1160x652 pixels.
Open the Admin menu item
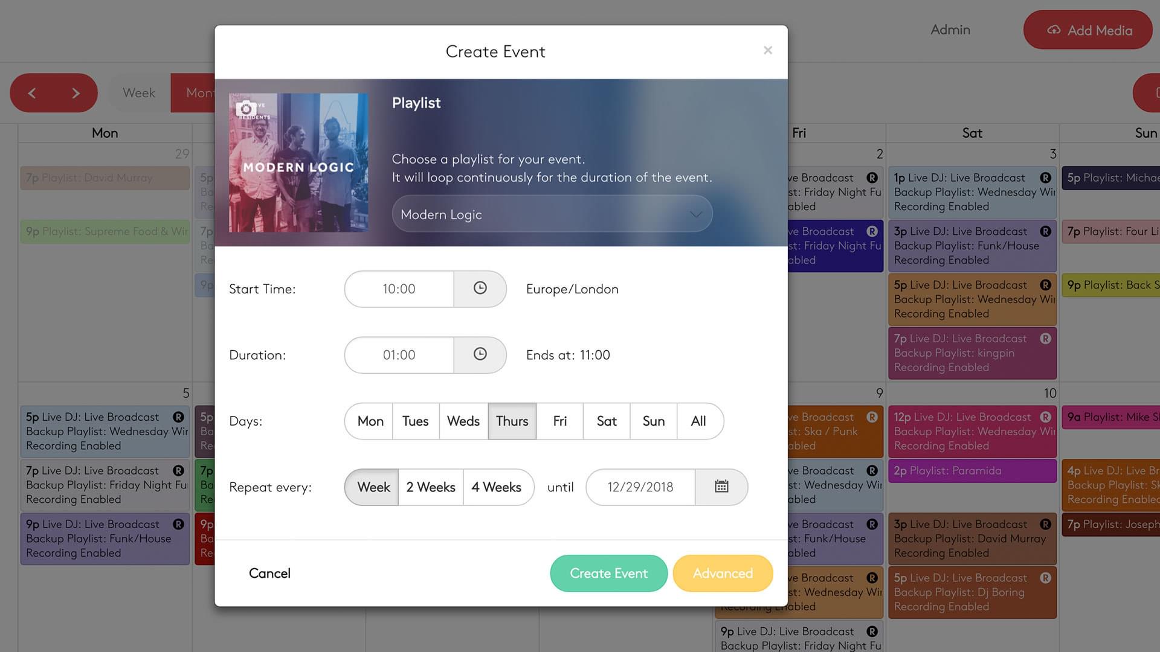[x=950, y=30]
